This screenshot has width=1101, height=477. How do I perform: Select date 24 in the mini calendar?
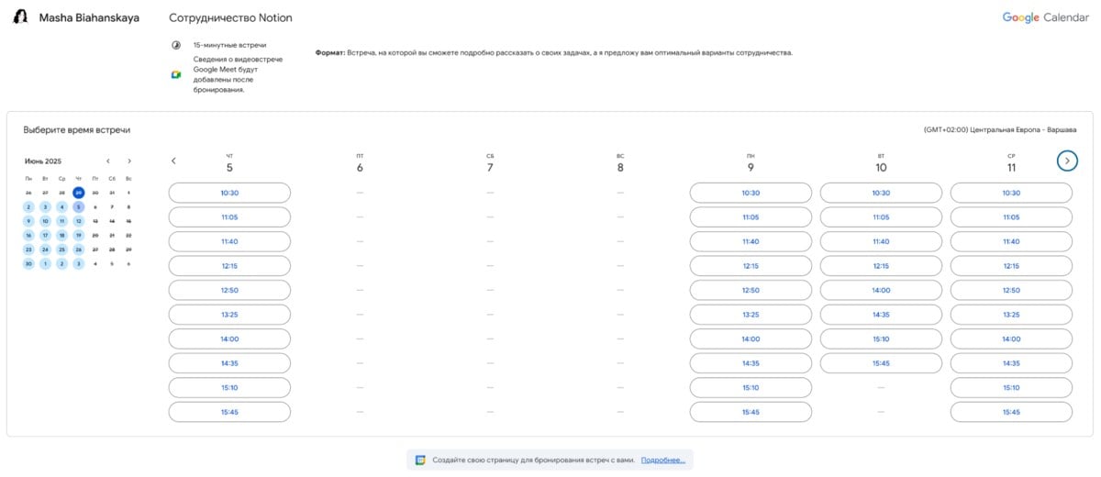pos(45,250)
